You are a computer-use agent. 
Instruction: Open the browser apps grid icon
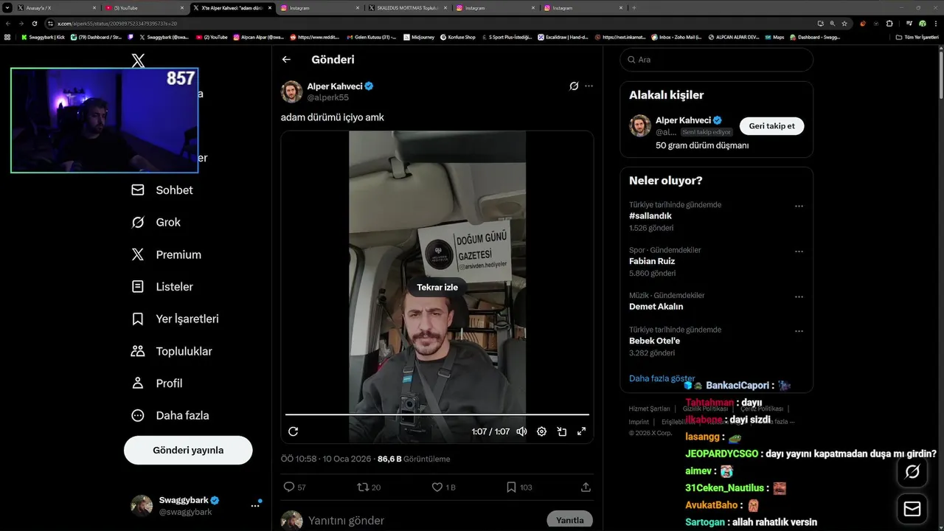click(7, 37)
